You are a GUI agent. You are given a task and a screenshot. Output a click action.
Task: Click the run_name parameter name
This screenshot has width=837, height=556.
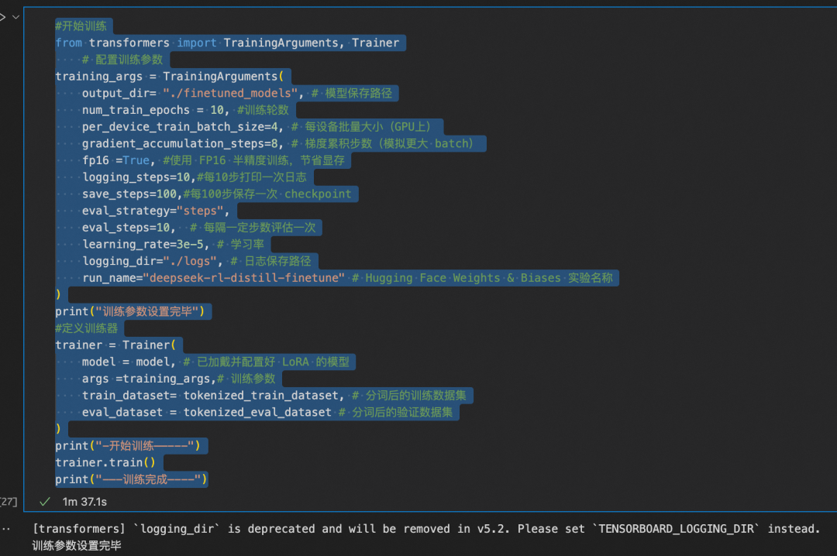point(109,277)
